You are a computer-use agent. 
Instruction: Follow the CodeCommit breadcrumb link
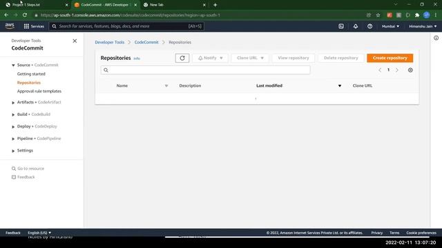[x=146, y=42]
